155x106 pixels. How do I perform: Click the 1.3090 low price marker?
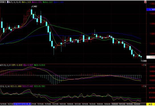[144, 61]
